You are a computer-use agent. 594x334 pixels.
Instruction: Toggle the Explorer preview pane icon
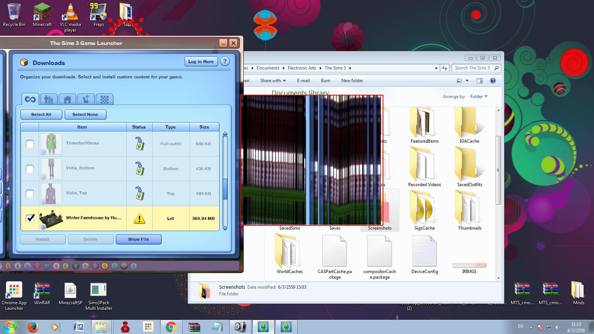click(480, 81)
